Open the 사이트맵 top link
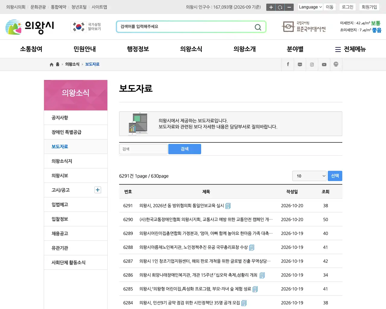The width and height of the screenshot is (386, 309). (x=99, y=7)
